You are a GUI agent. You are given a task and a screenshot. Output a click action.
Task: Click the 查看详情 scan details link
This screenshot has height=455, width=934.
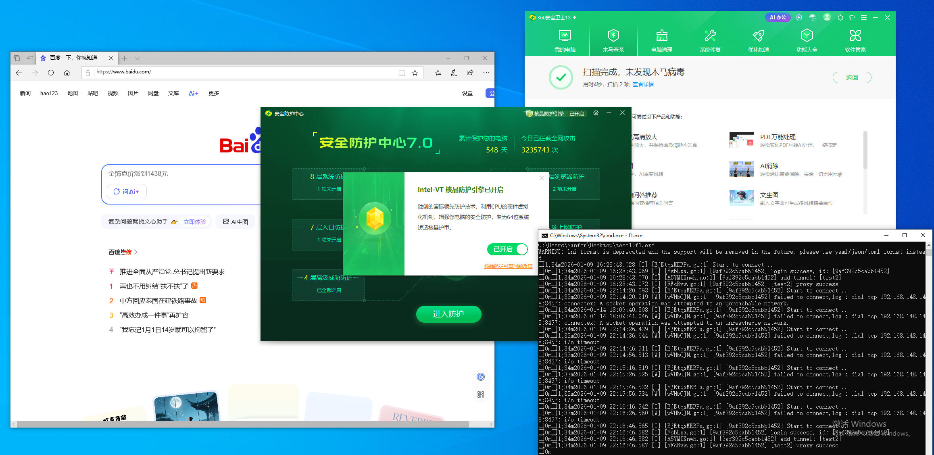(x=643, y=84)
